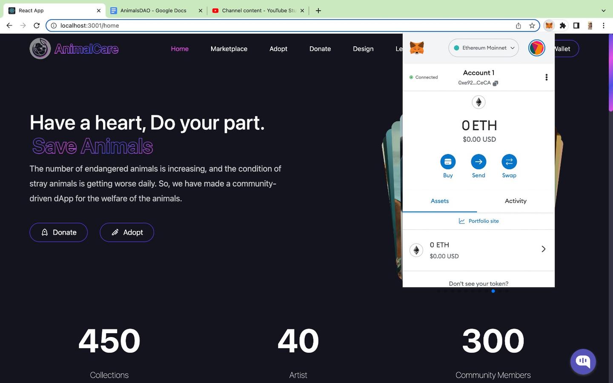Image resolution: width=613 pixels, height=383 pixels.
Task: Click the Buy icon in MetaMask
Action: [448, 162]
